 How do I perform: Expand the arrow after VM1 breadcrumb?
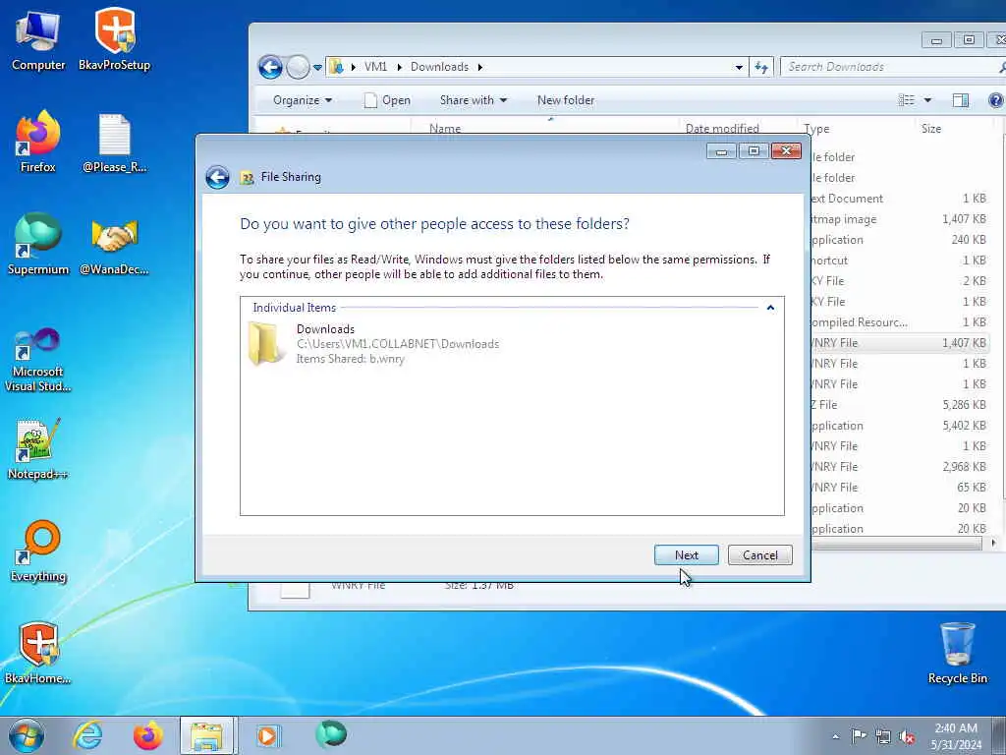point(399,67)
